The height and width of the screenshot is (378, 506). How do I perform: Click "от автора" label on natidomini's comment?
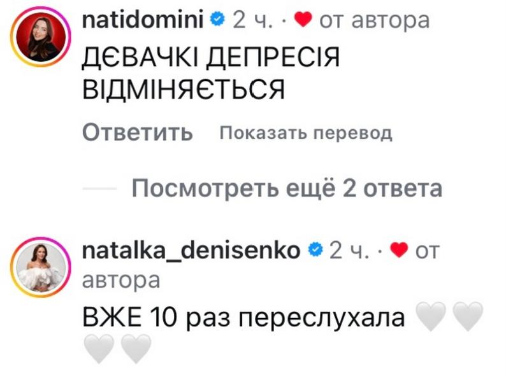point(373,20)
